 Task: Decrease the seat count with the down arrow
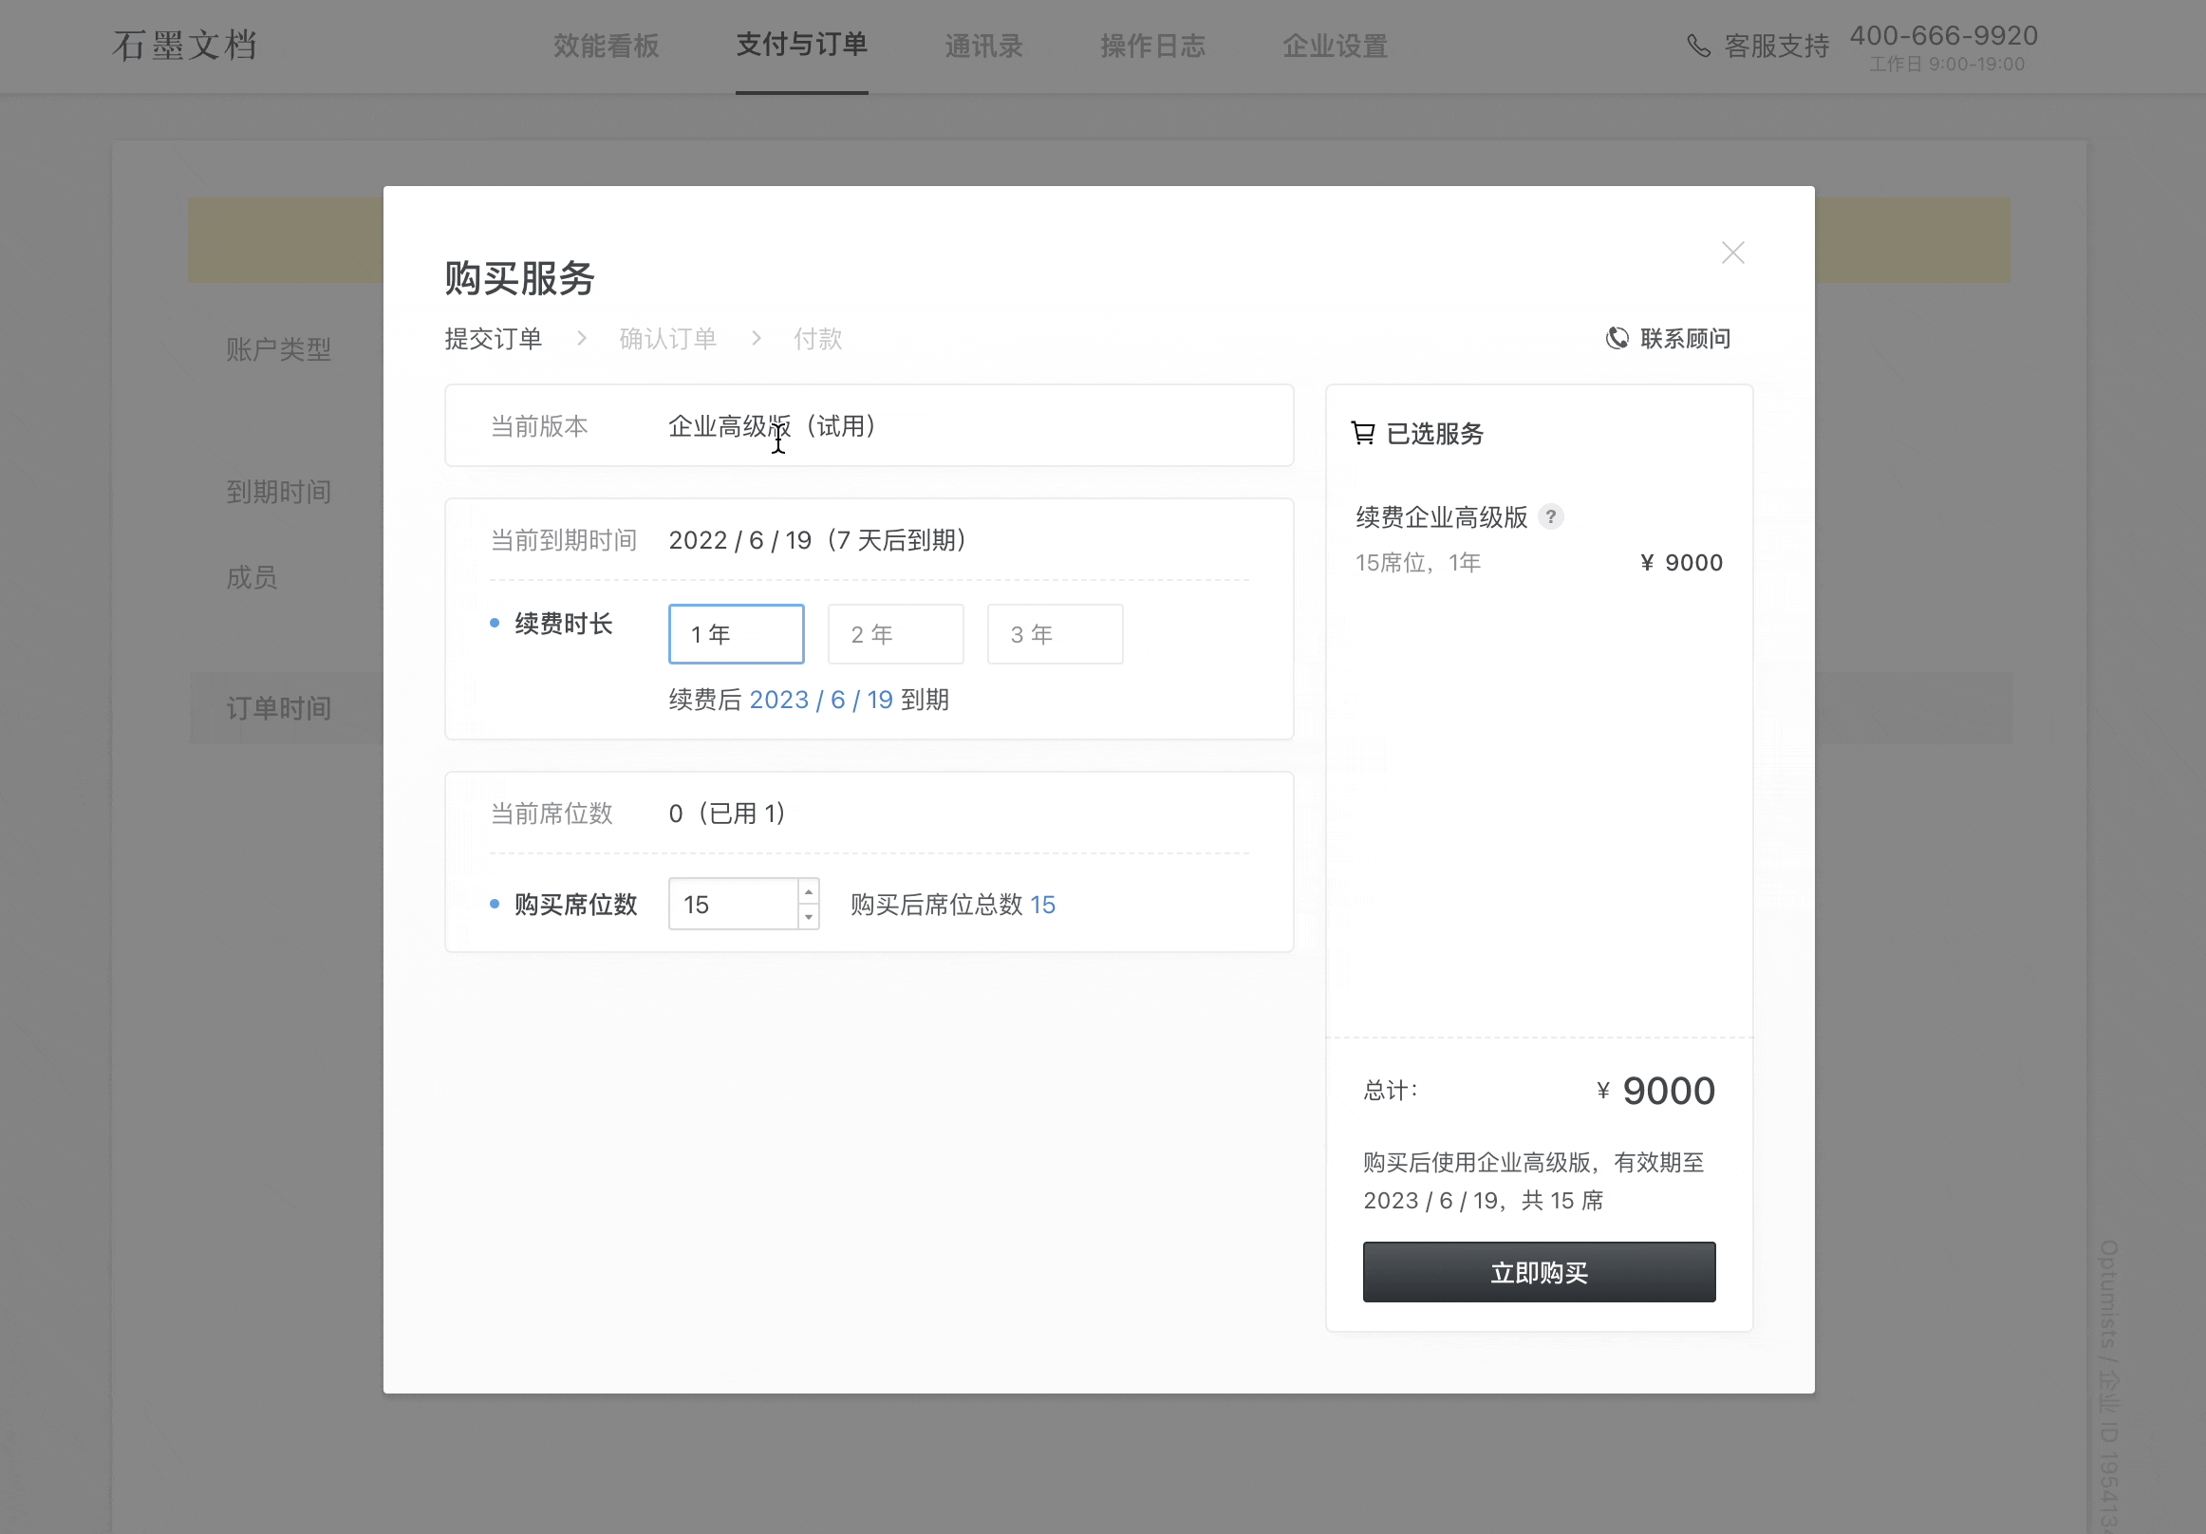point(808,917)
